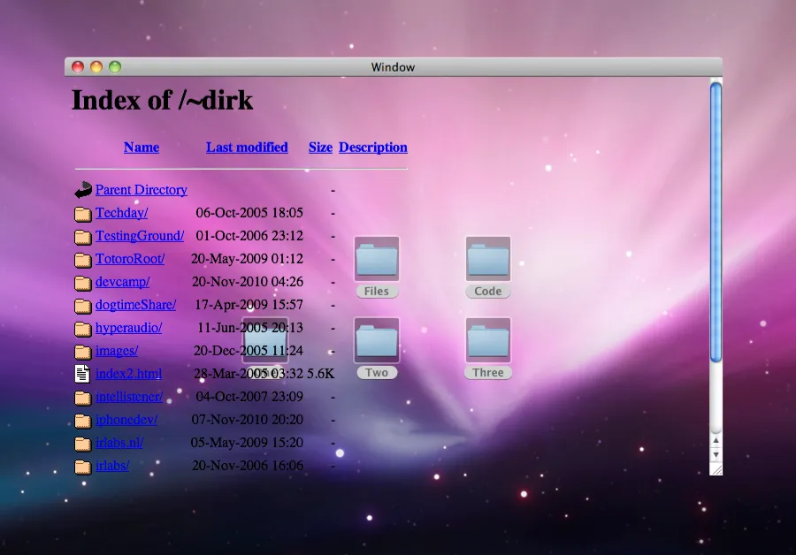The image size is (796, 555).
Task: Click the window resize grip corner
Action: 716,470
